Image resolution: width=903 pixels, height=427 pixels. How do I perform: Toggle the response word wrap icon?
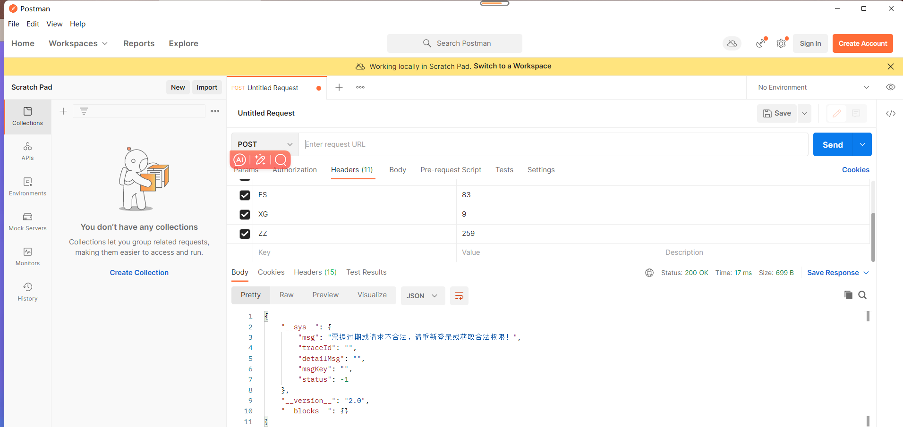point(459,296)
